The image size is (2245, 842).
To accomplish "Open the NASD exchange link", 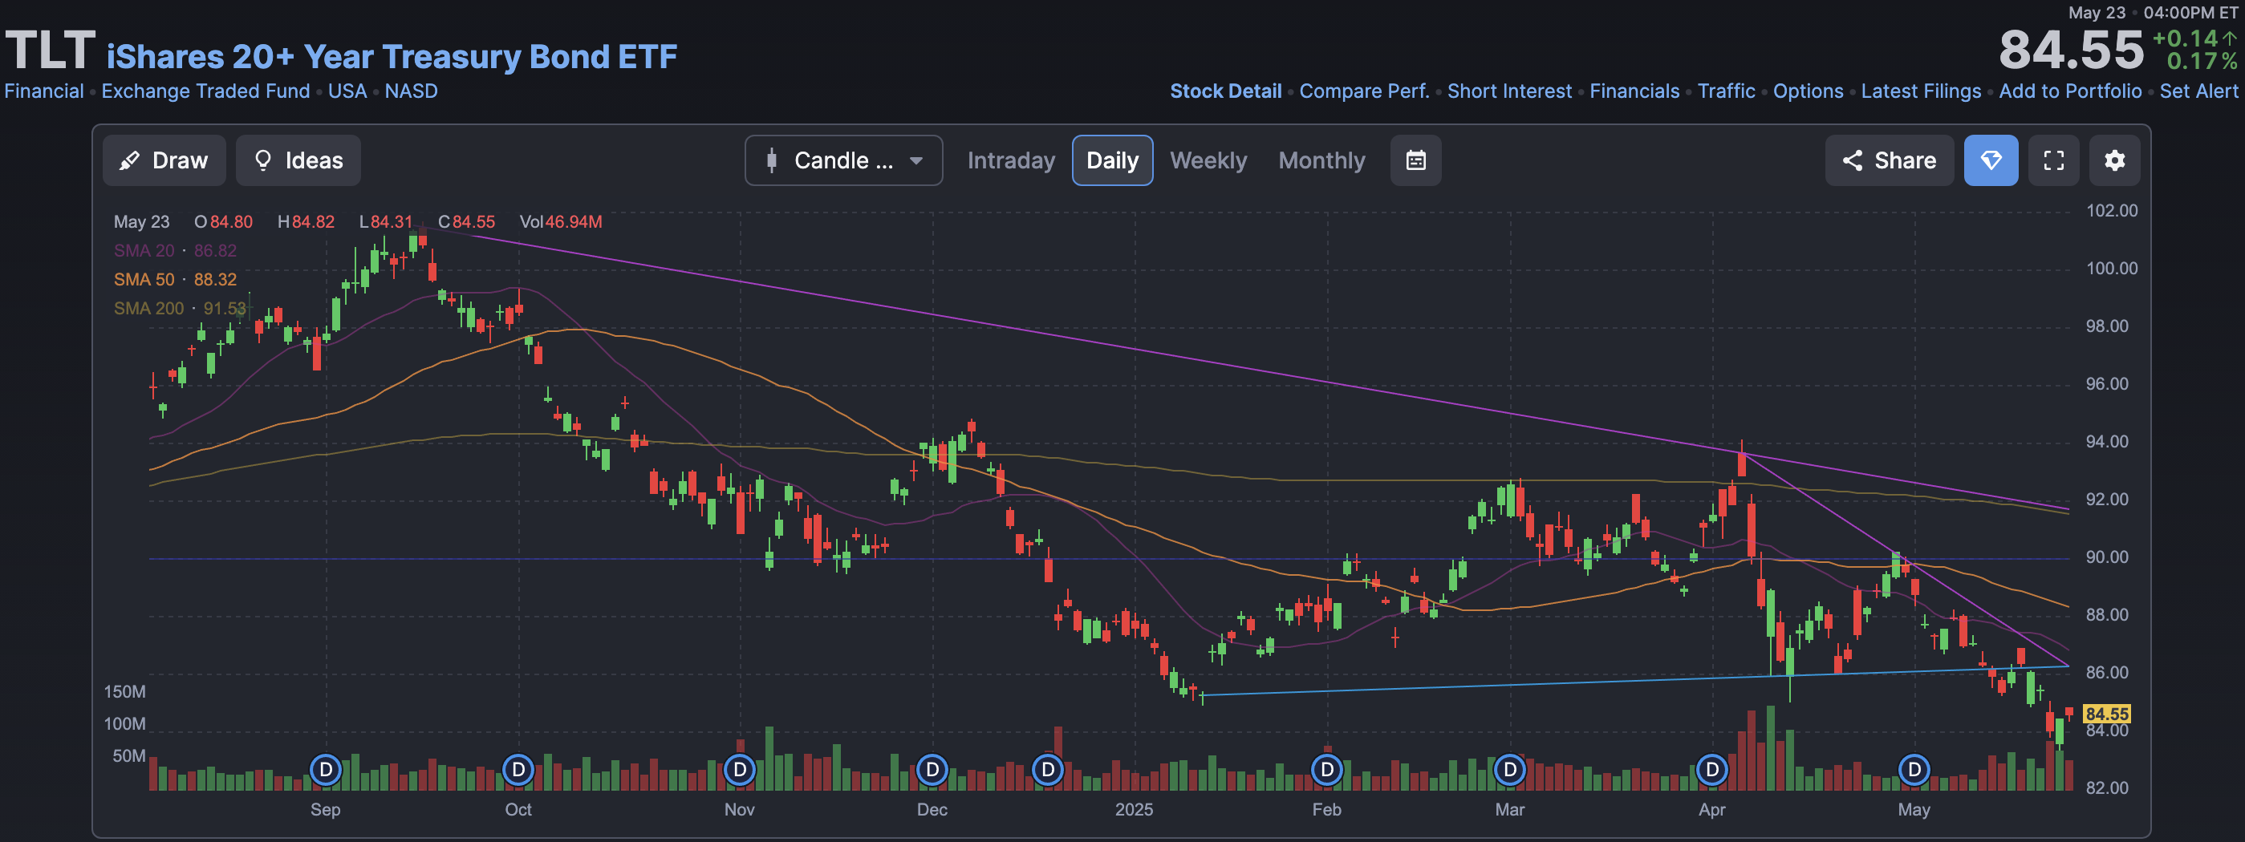I will [412, 91].
